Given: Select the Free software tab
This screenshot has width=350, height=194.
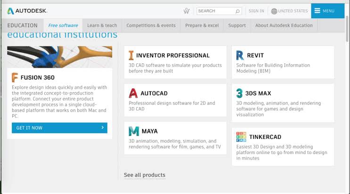Looking at the screenshot, I should [63, 25].
